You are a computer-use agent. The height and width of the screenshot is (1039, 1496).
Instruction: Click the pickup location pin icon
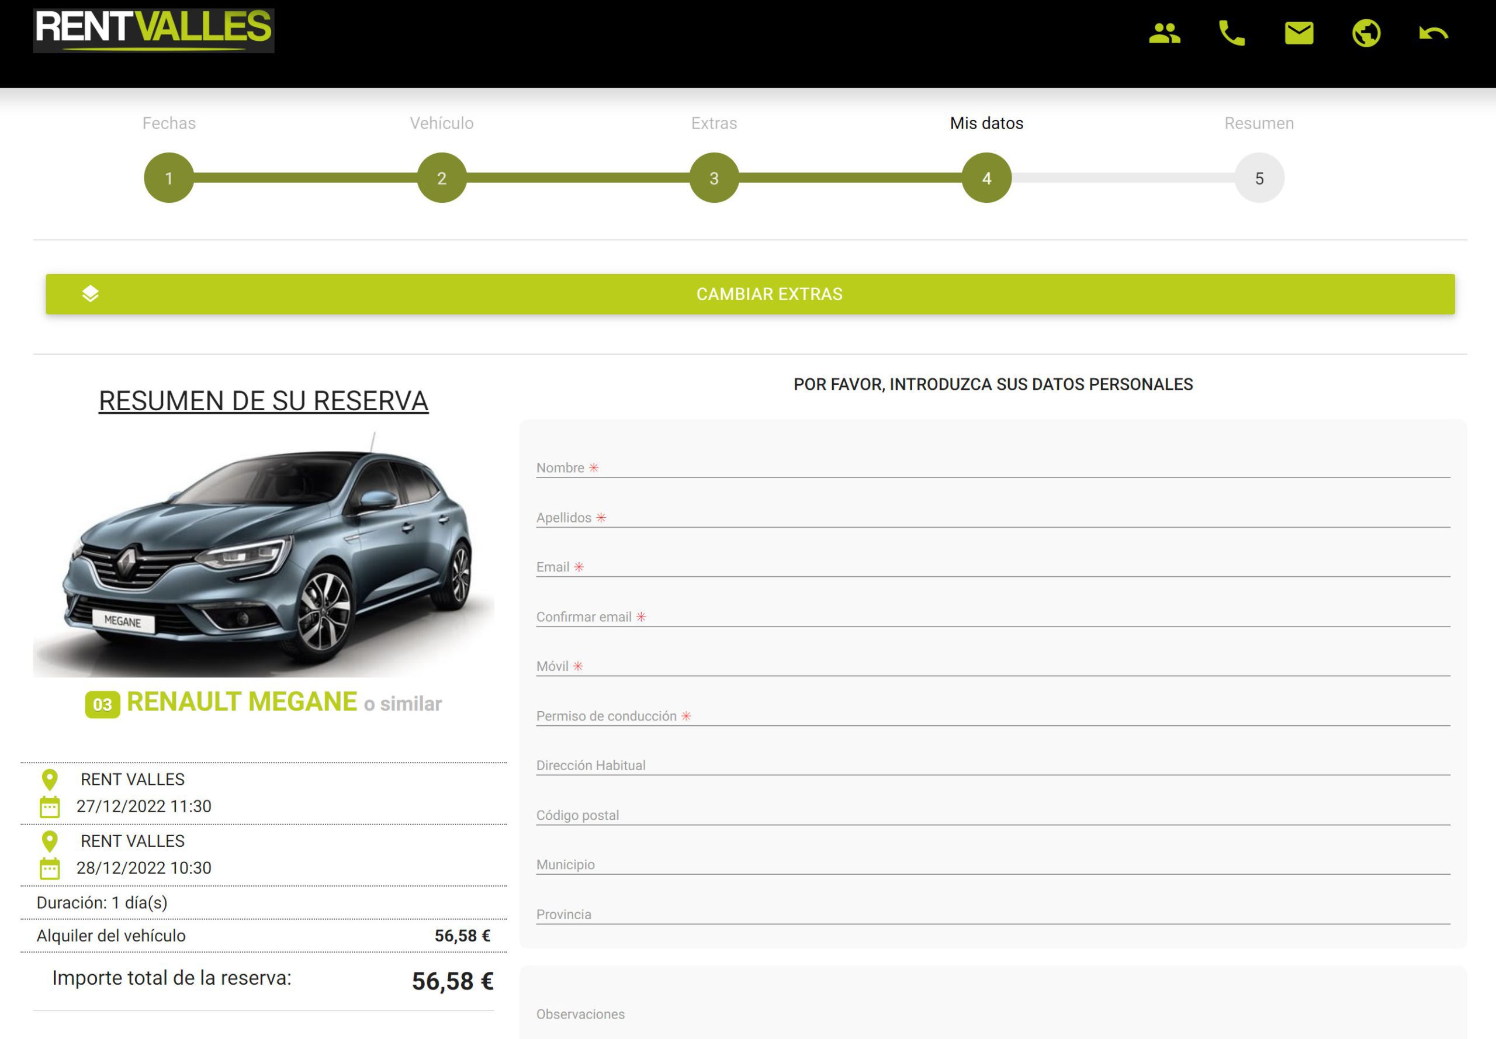(50, 780)
